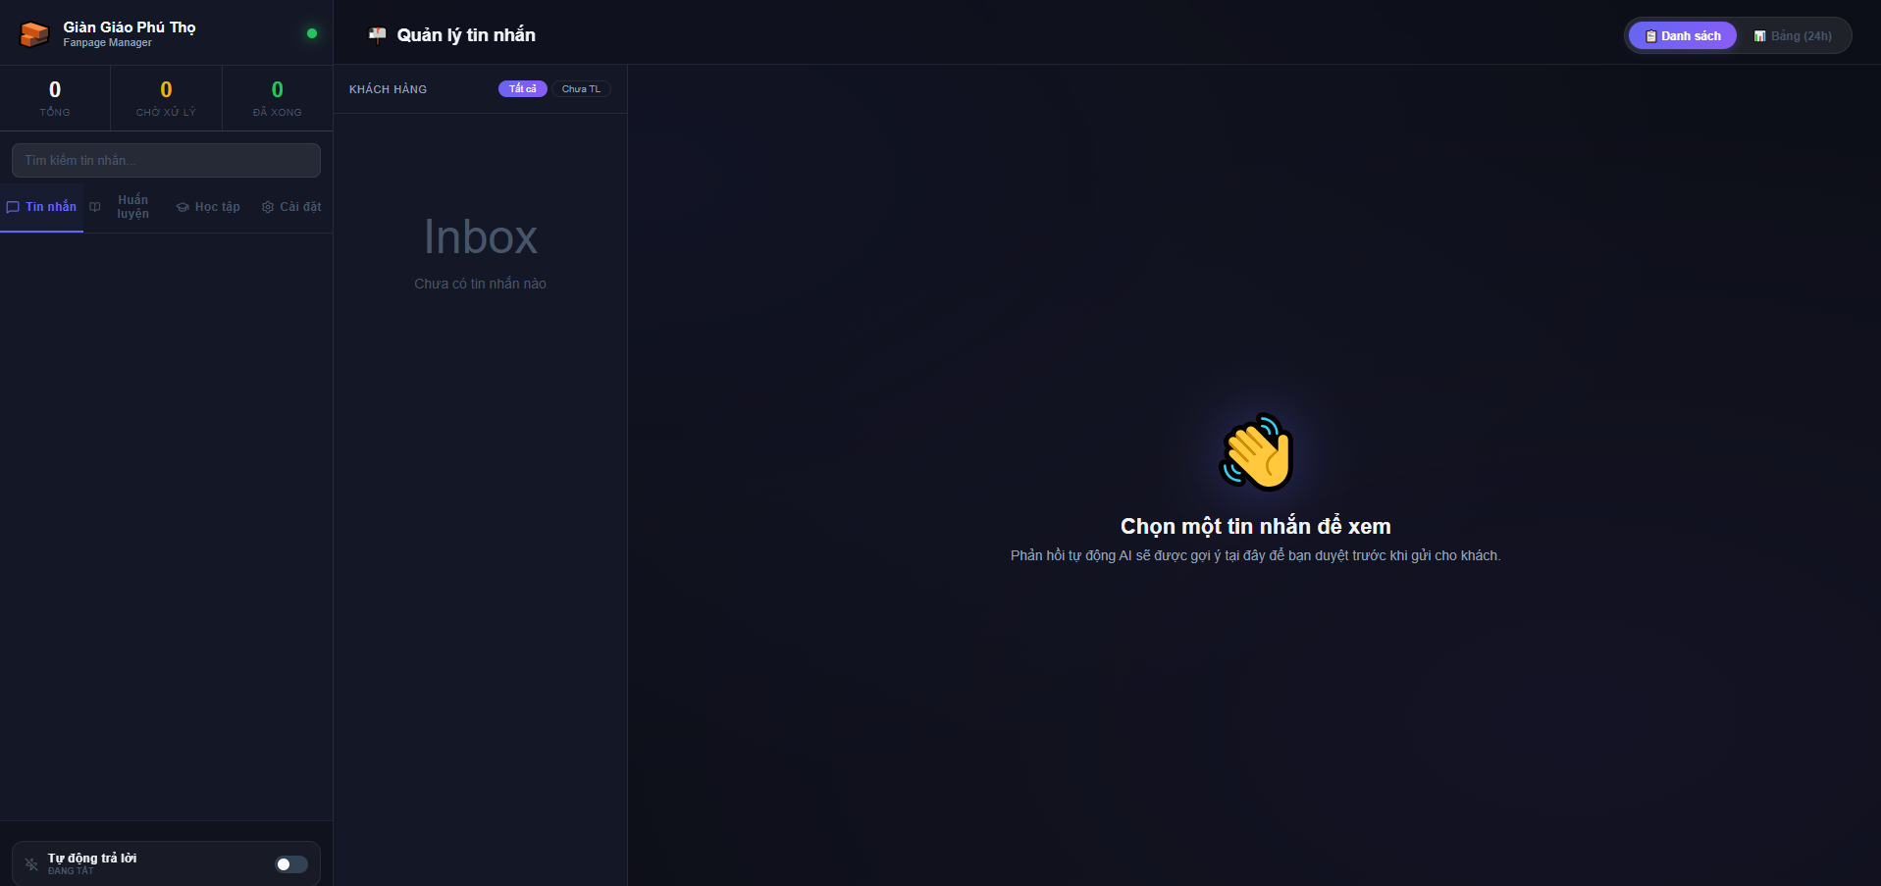Click the green online status dot
Image resolution: width=1881 pixels, height=886 pixels.
click(312, 33)
